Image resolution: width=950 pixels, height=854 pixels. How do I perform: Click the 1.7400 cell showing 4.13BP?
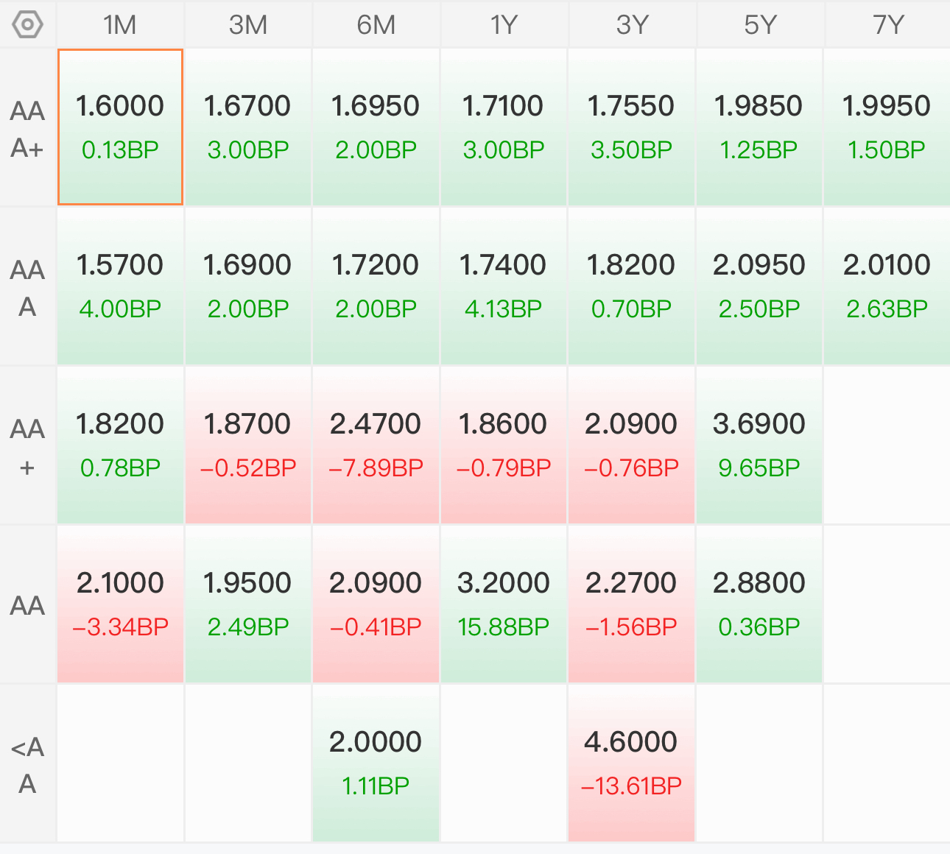[504, 286]
